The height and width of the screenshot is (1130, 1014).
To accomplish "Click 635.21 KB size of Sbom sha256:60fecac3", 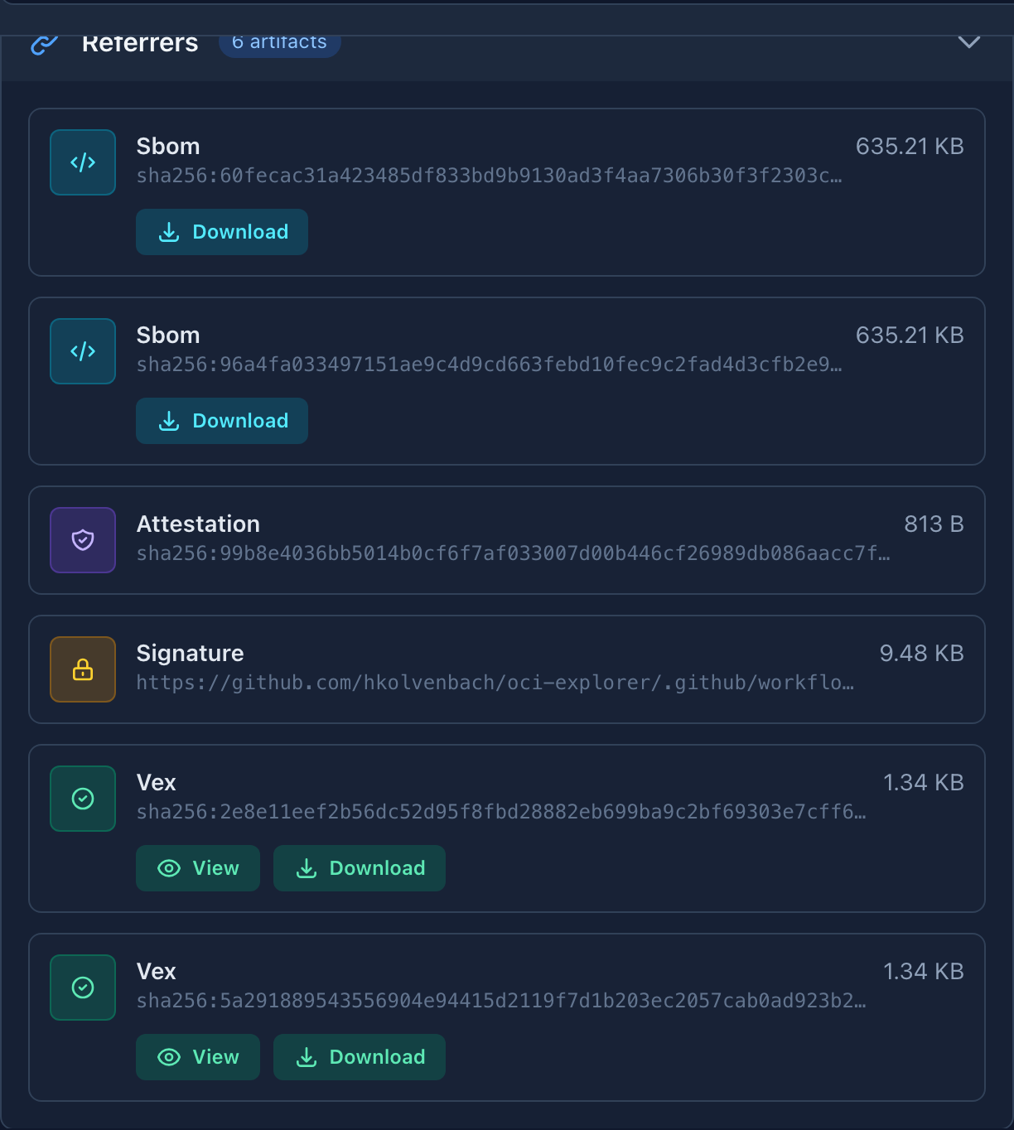I will [x=910, y=147].
